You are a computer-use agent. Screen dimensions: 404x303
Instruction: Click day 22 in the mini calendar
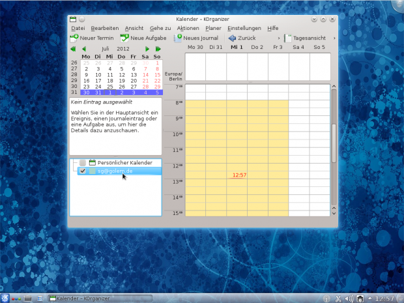click(157, 81)
